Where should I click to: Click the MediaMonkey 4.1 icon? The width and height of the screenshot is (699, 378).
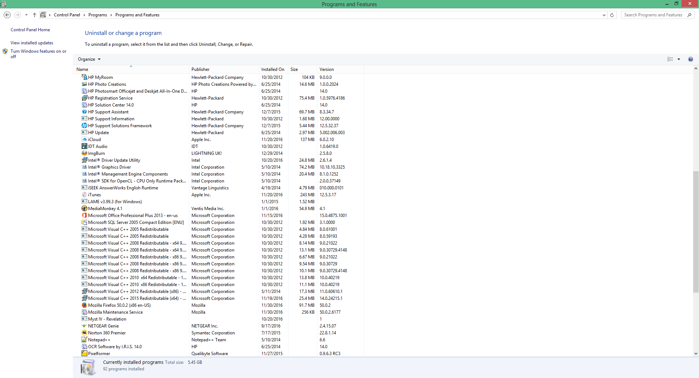[x=84, y=208]
